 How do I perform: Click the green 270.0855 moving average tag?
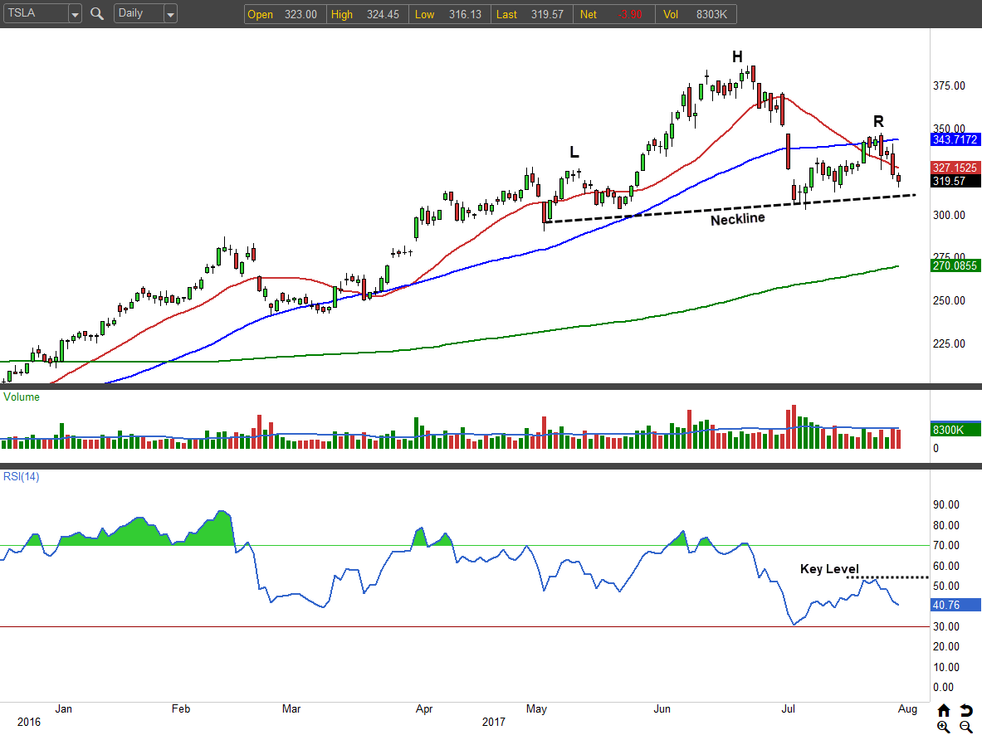955,265
